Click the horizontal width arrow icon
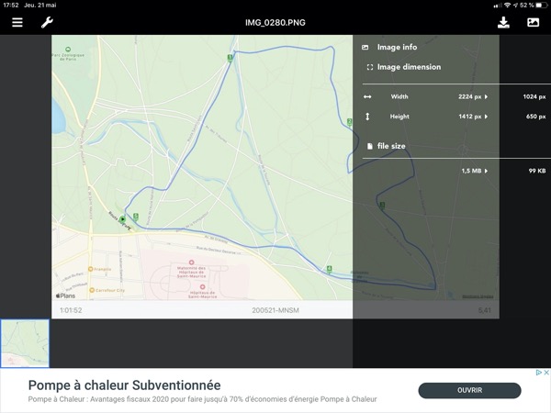551x413 pixels. pos(367,96)
